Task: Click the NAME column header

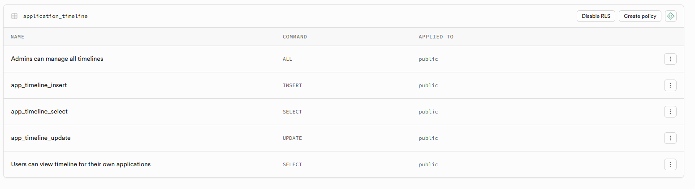Action: (17, 37)
